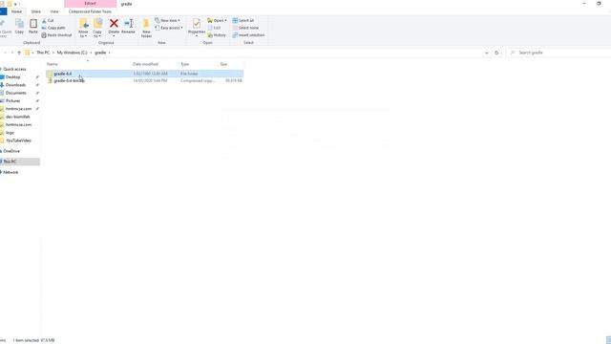Click Copy path in the ribbon

pos(53,28)
